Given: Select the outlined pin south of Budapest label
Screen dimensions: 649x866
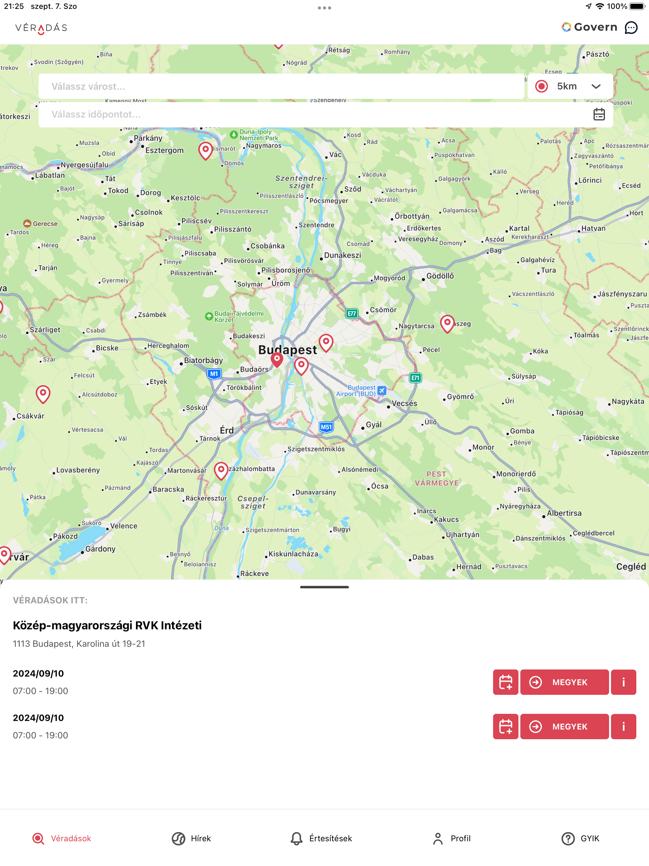Looking at the screenshot, I should point(301,366).
